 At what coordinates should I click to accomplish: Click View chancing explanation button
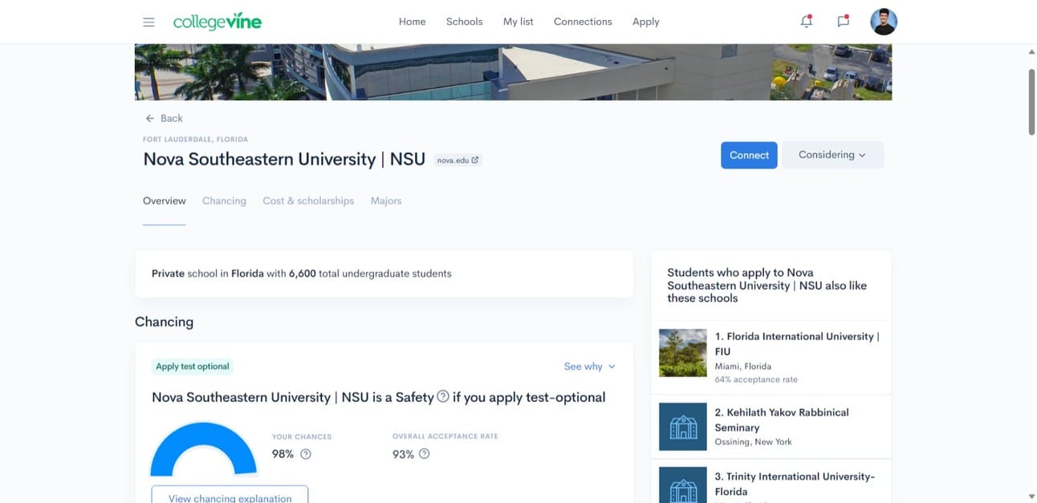tap(230, 494)
